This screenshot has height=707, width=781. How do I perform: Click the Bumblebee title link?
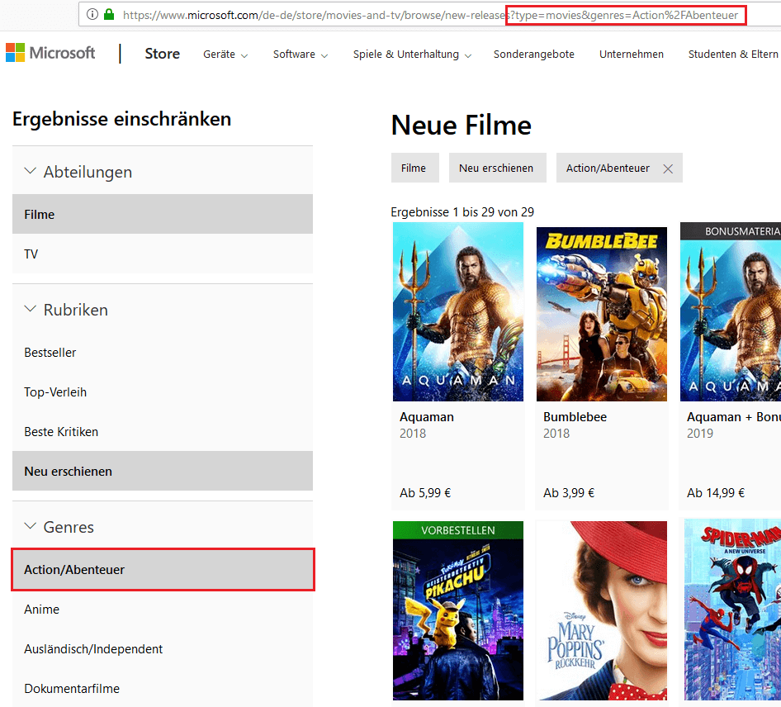[x=575, y=416]
